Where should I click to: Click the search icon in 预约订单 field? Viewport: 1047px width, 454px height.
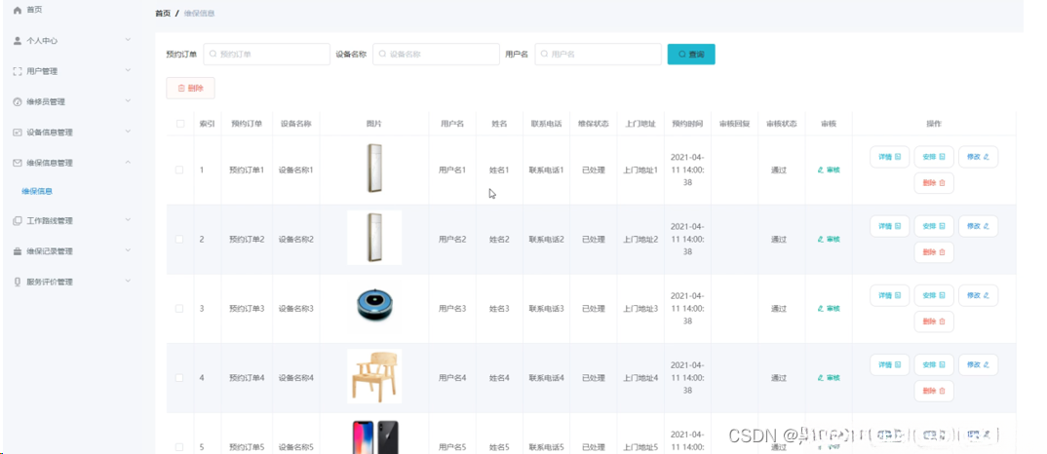coord(213,55)
